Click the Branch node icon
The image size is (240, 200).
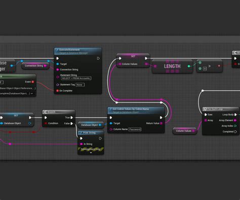[x=45, y=112]
